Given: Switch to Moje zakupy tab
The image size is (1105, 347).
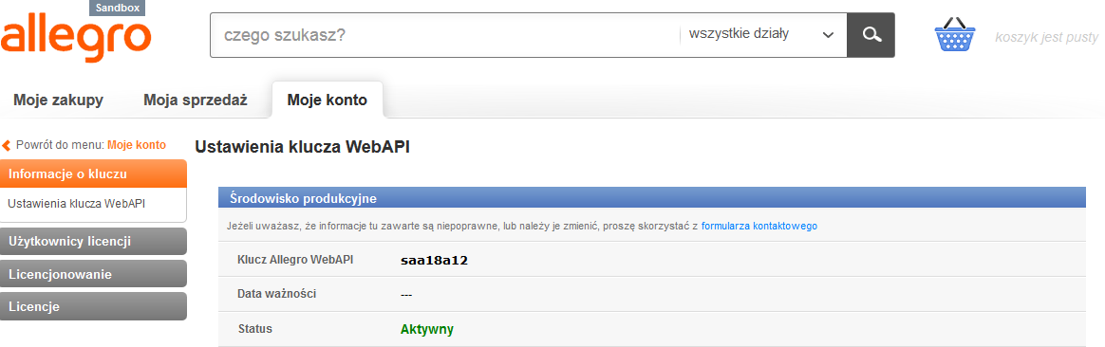Looking at the screenshot, I should pos(59,100).
